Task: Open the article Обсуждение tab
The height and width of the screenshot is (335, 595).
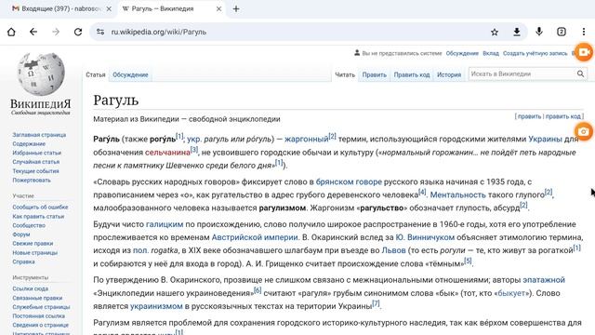Action: pyautogui.click(x=130, y=74)
